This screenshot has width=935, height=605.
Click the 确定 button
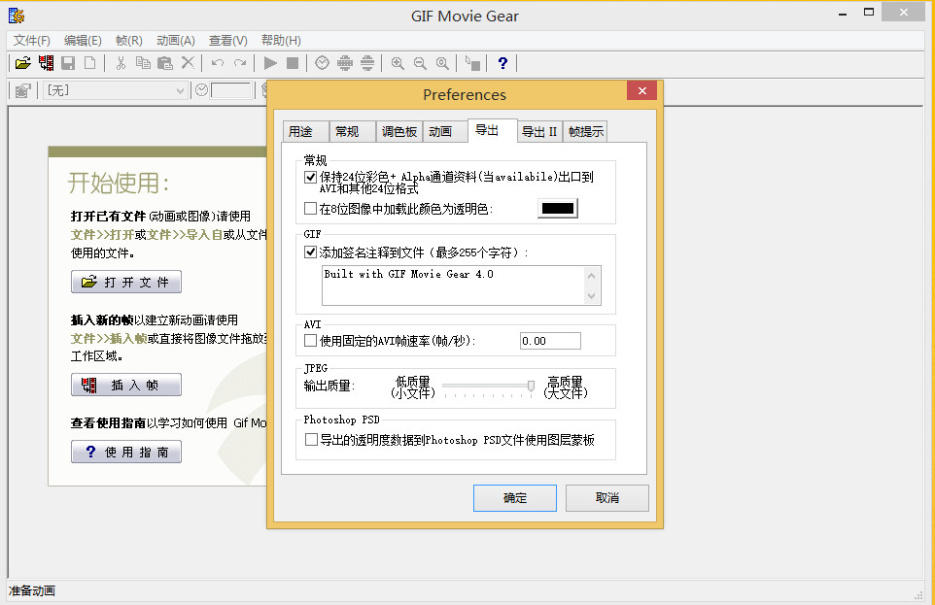[515, 498]
